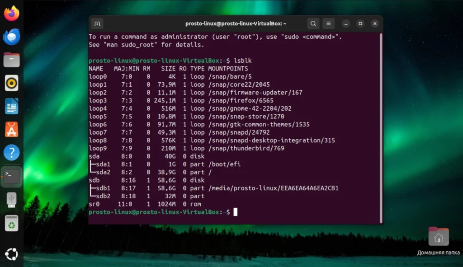Click the /snap/snapd/24792 path
This screenshot has width=463, height=267.
tap(239, 132)
